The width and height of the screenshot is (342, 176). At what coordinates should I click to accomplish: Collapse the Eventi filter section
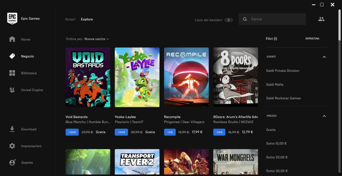click(324, 57)
